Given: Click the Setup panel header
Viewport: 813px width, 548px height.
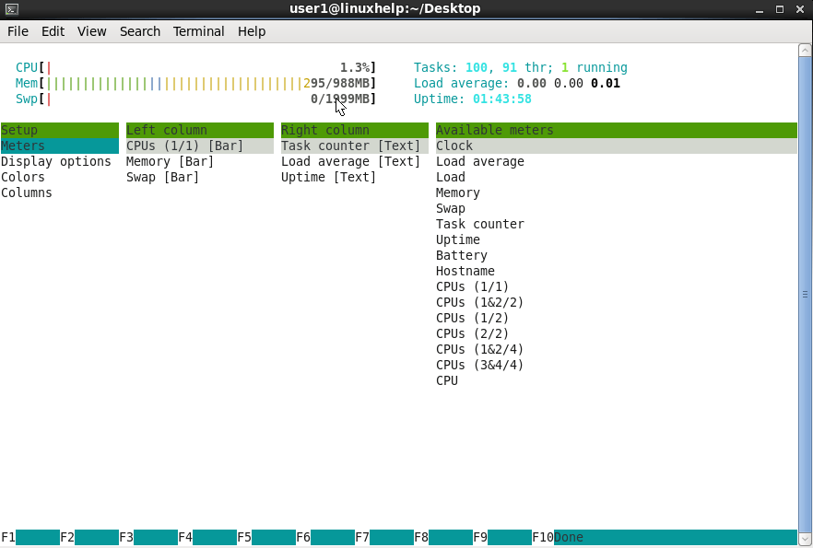Looking at the screenshot, I should (60, 130).
